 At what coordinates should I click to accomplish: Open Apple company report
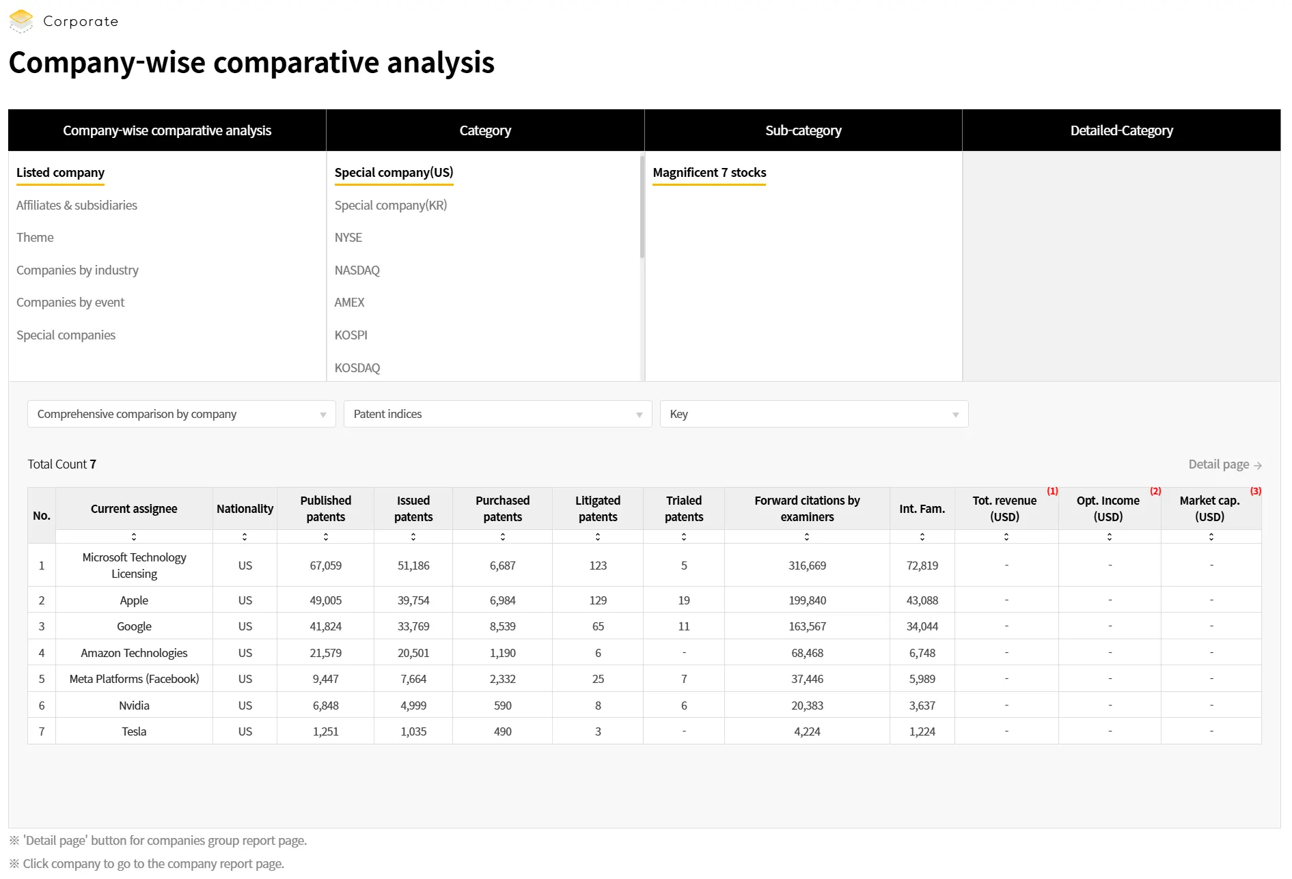[134, 600]
